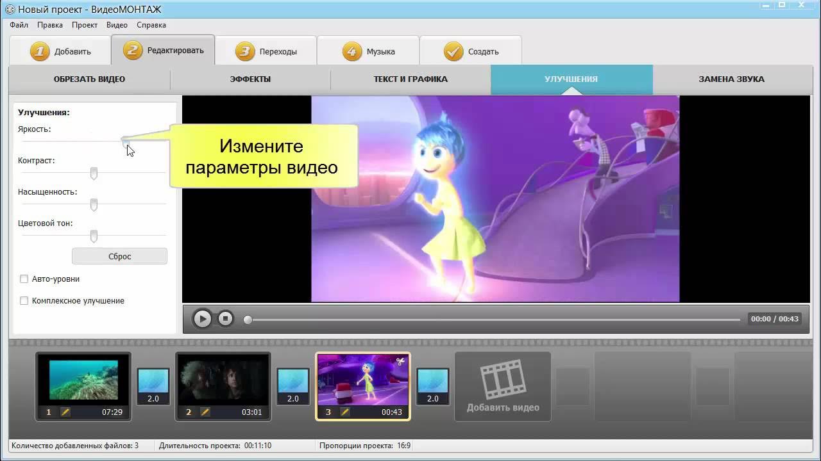The height and width of the screenshot is (461, 821).
Task: Click the Яркость slider handle
Action: [125, 142]
